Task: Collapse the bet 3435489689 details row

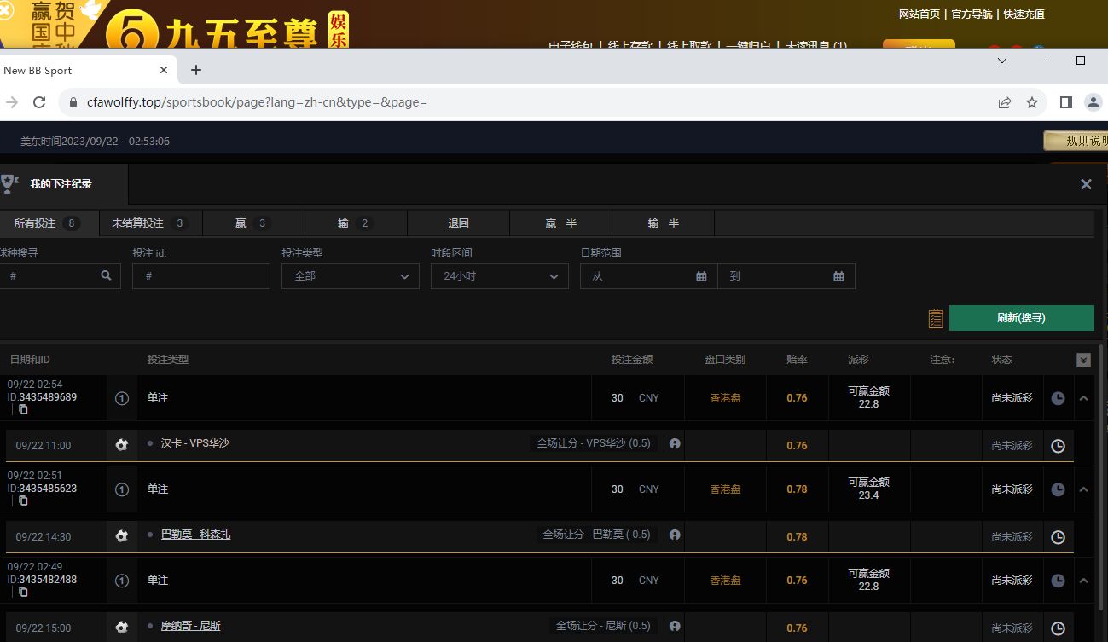Action: [x=1083, y=398]
